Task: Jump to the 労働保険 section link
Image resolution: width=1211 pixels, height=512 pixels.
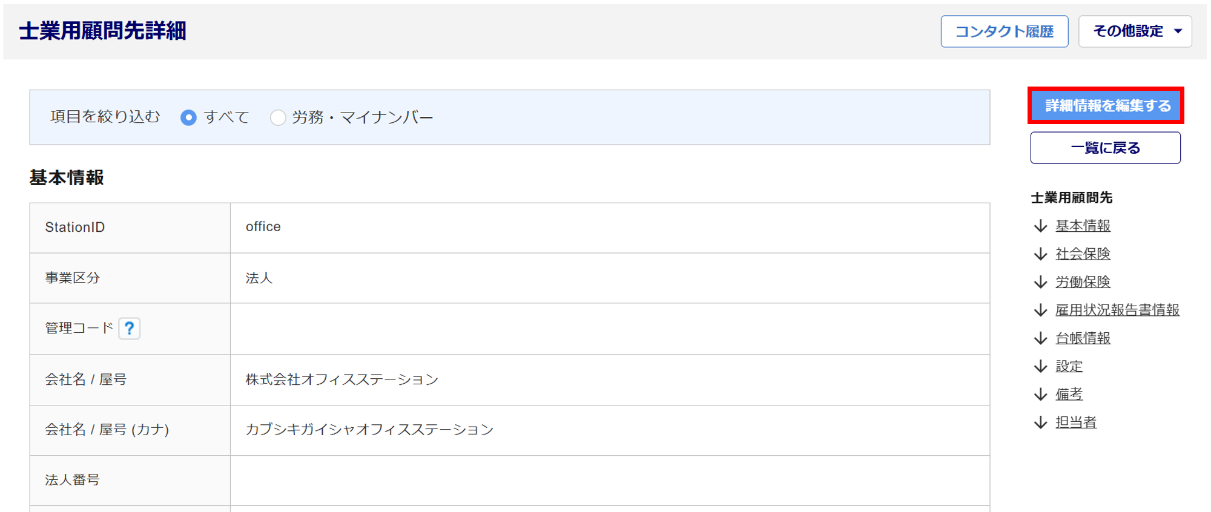Action: tap(1083, 282)
